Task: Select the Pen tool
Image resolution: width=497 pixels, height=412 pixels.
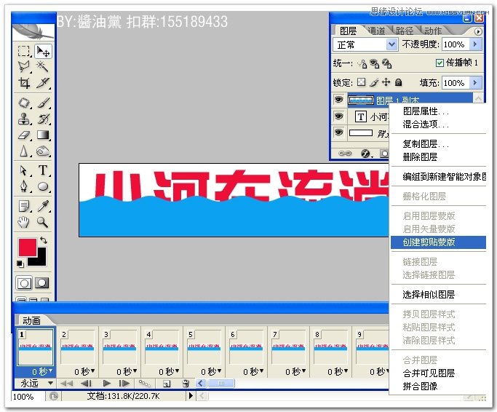Action: pyautogui.click(x=24, y=186)
